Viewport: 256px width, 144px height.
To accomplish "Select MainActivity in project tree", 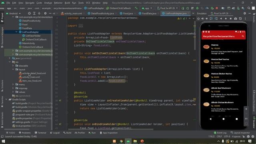I will [x=27, y=43].
